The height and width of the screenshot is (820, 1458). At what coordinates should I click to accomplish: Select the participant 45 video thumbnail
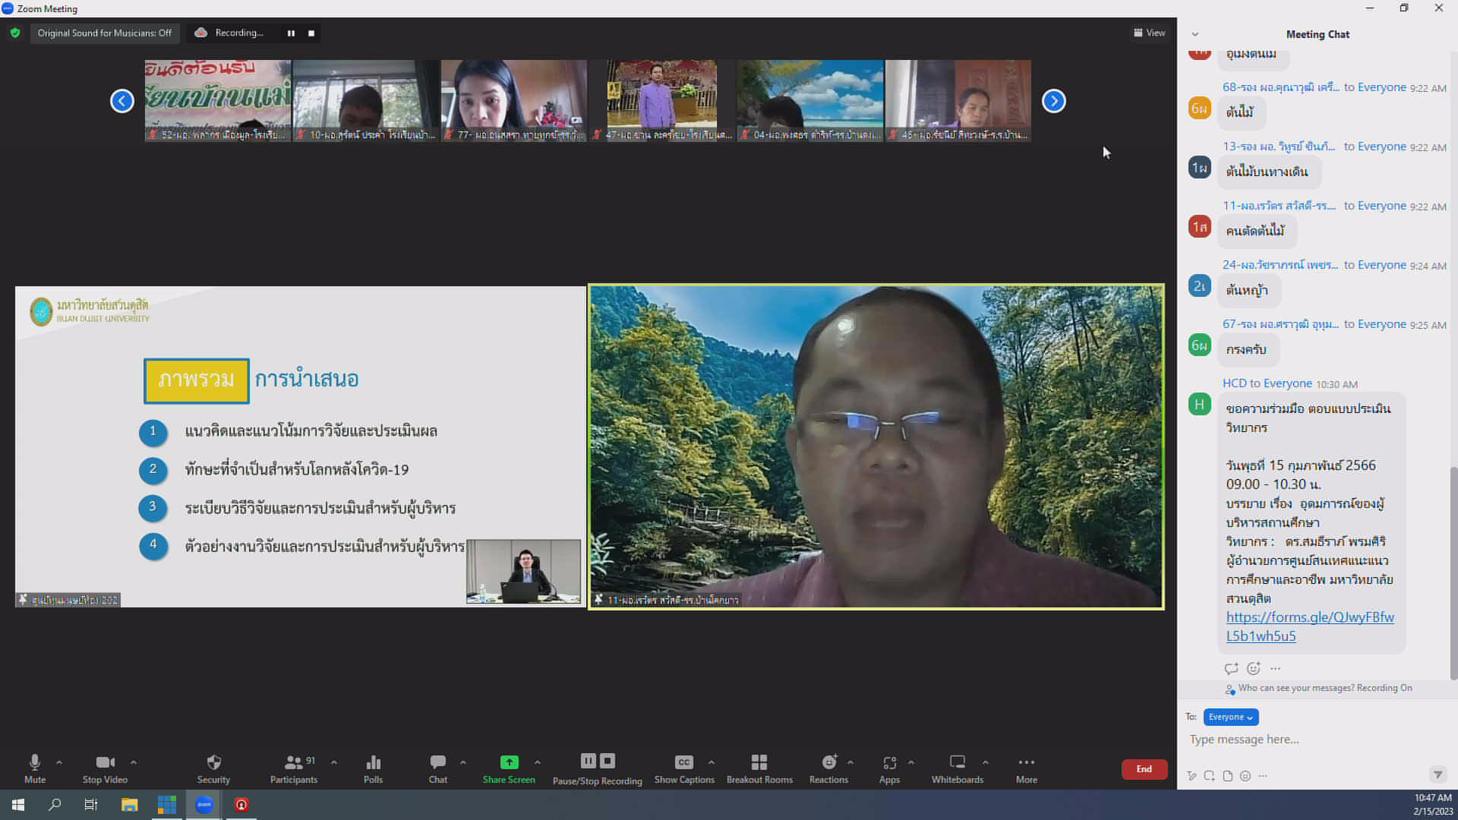point(958,101)
